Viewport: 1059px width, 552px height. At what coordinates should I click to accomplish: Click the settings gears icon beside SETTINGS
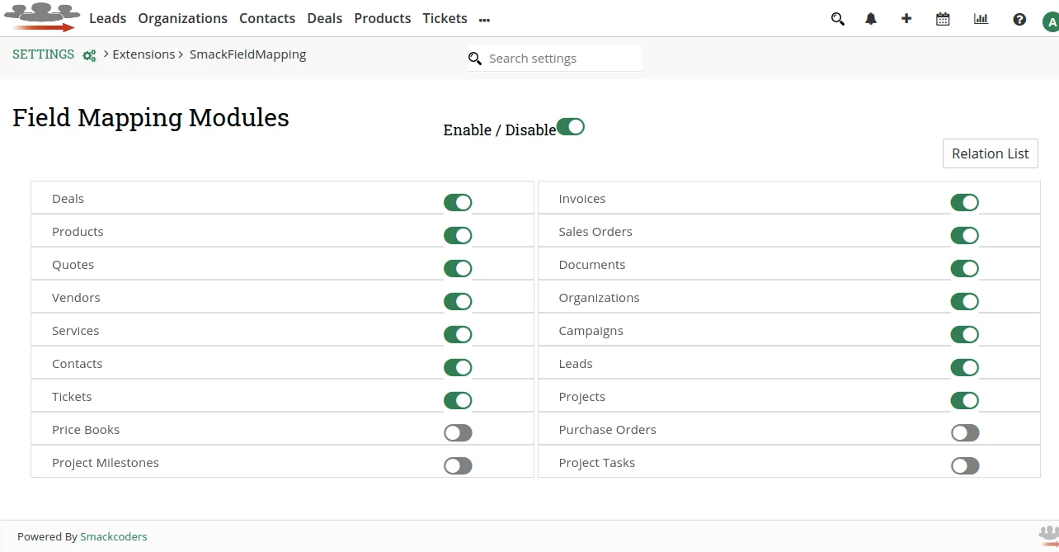(x=89, y=55)
